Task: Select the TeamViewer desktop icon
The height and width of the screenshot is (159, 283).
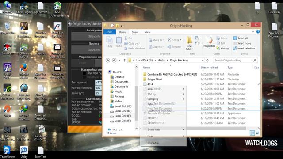Action: [x=7, y=152]
